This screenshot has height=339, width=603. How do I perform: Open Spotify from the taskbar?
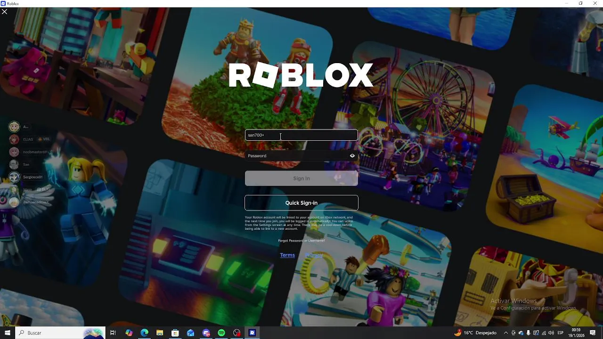pos(221,333)
